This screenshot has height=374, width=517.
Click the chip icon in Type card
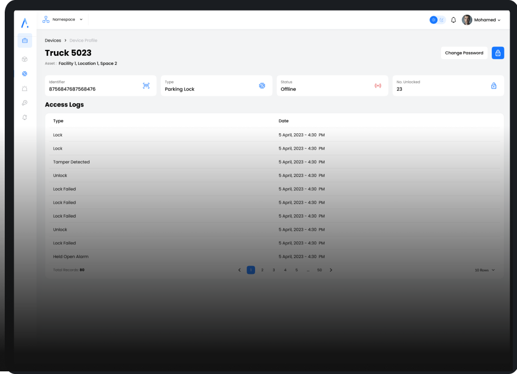(x=262, y=86)
